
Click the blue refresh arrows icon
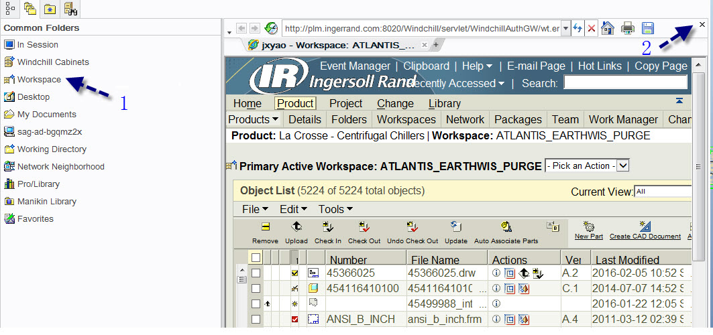click(x=578, y=29)
